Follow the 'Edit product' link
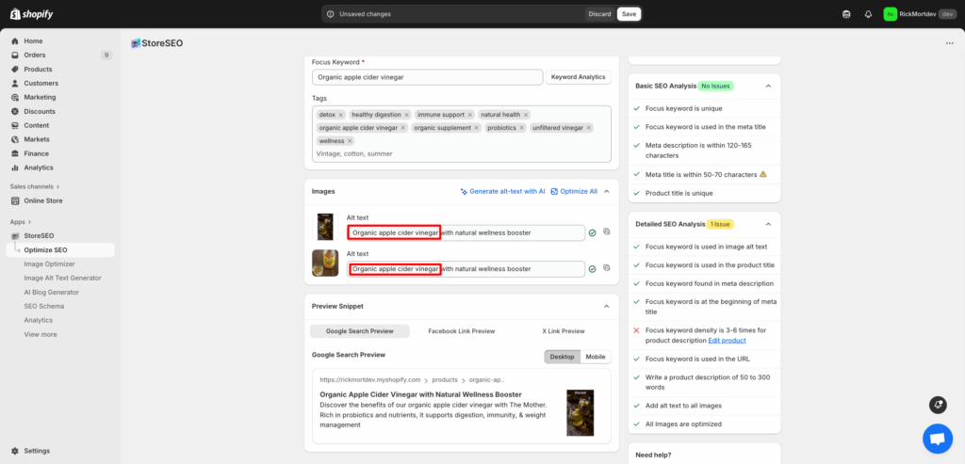Screen dimensions: 965x464 coord(727,340)
